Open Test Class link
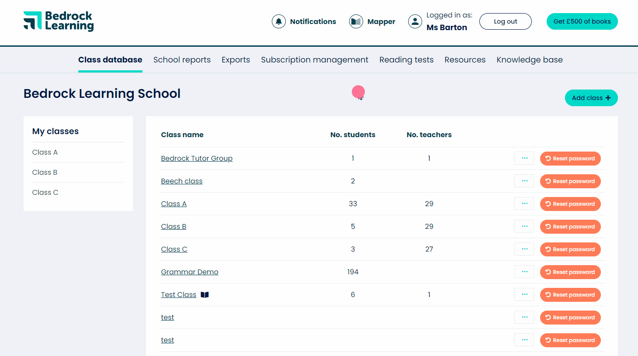This screenshot has height=356, width=638. [x=179, y=294]
